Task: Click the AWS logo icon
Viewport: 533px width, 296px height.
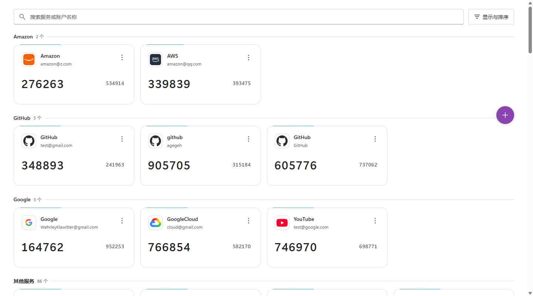Action: point(155,60)
